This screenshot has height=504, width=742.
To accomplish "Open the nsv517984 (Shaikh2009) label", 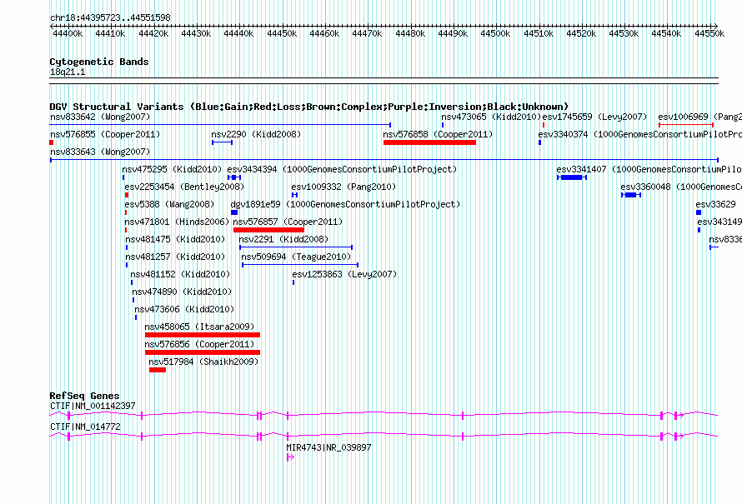I will (x=203, y=362).
